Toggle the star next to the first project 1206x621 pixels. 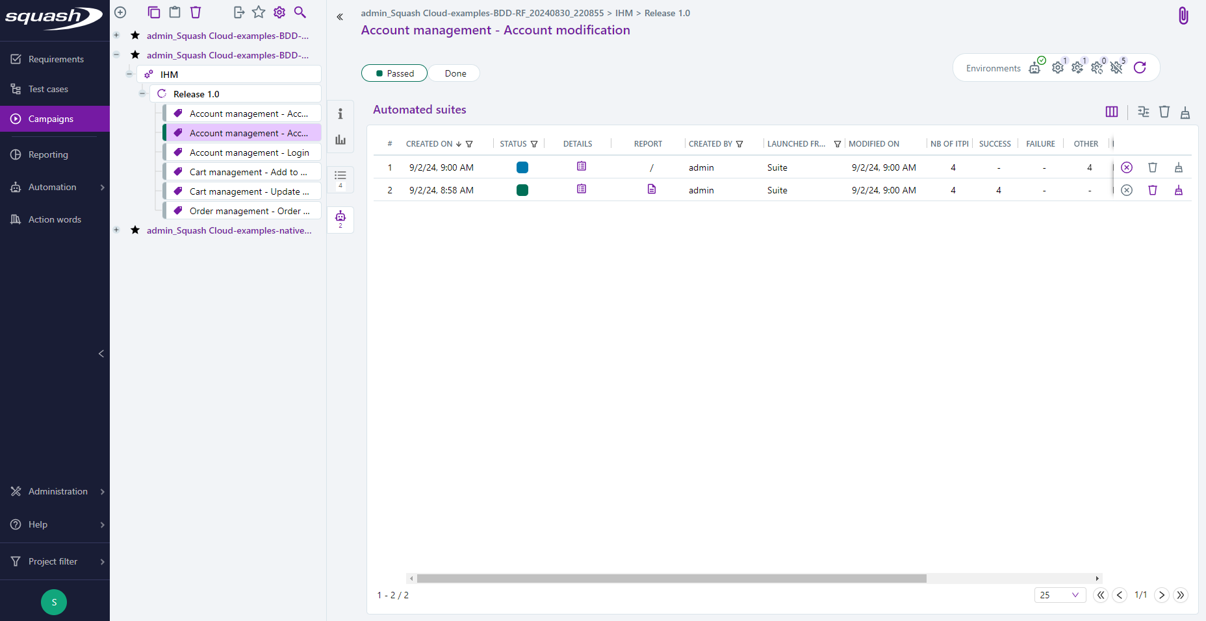(135, 36)
